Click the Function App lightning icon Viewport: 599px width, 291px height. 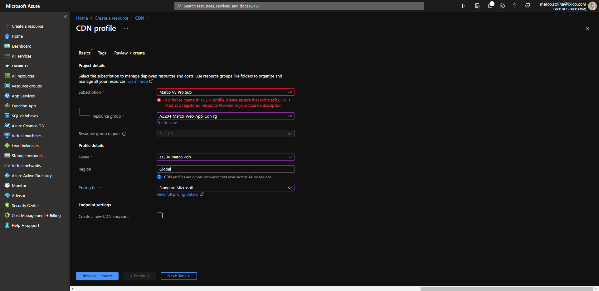[x=7, y=106]
